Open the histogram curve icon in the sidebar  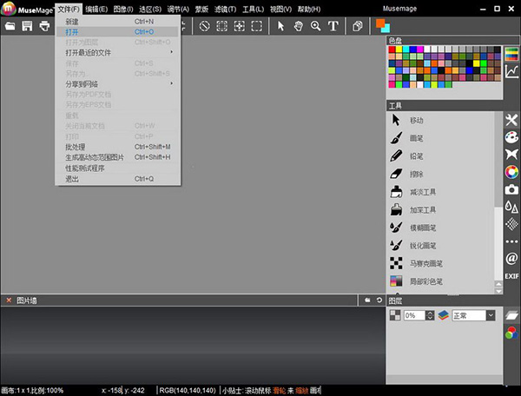coord(511,71)
